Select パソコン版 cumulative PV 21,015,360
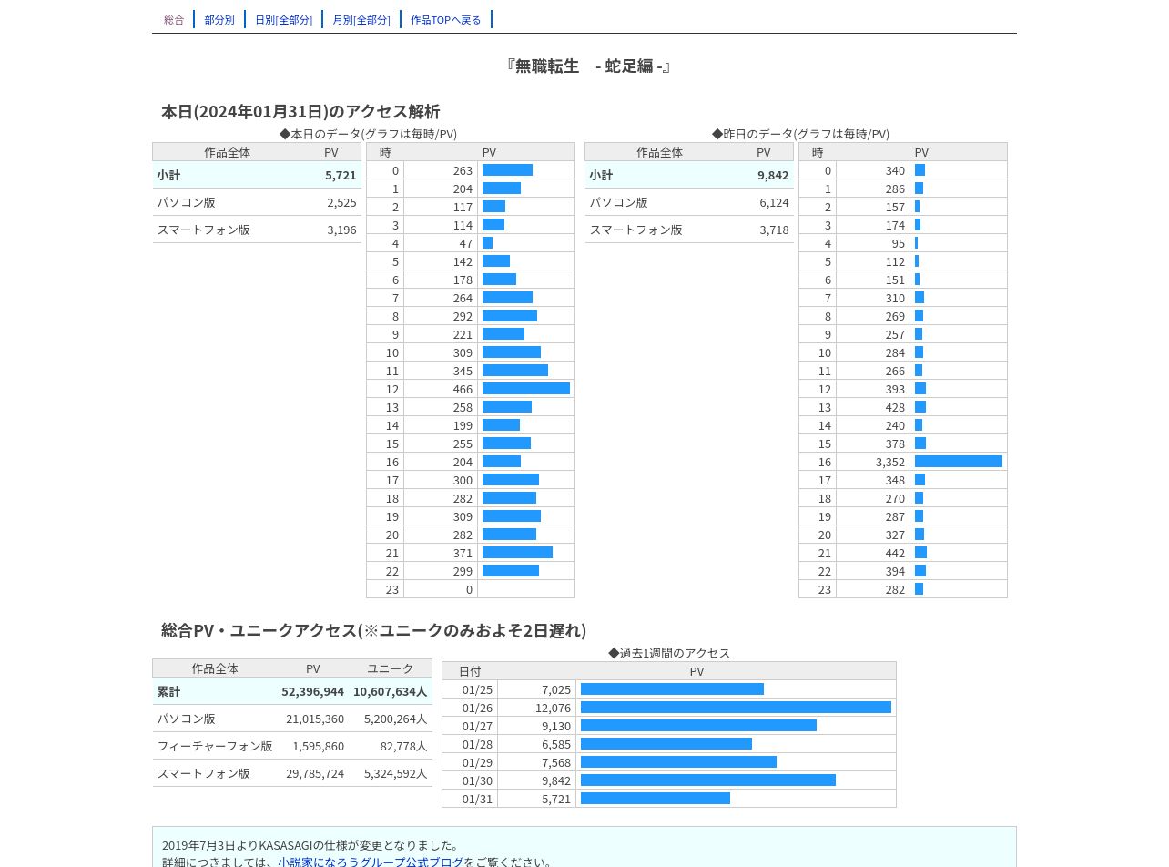This screenshot has width=1169, height=867. point(315,719)
